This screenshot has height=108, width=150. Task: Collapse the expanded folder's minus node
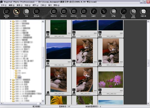point(10,68)
